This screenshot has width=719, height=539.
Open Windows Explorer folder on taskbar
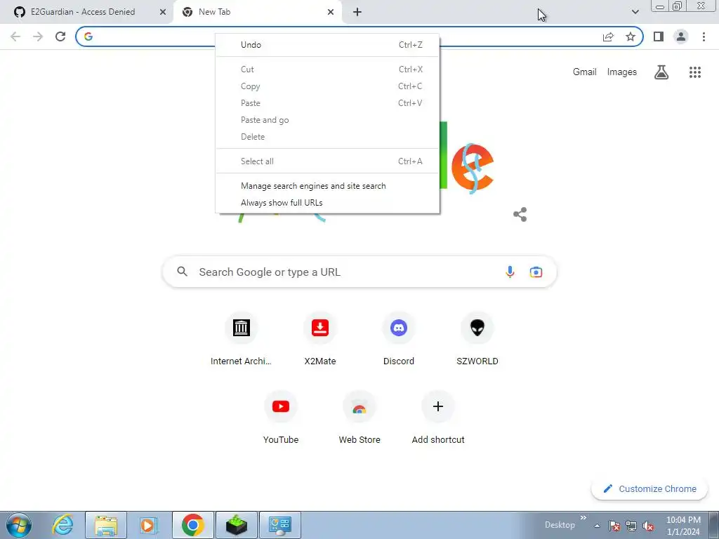[106, 525]
